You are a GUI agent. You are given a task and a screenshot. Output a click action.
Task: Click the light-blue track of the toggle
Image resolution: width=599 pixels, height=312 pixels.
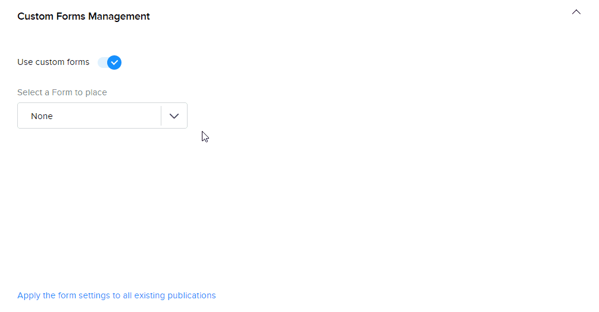coord(102,63)
